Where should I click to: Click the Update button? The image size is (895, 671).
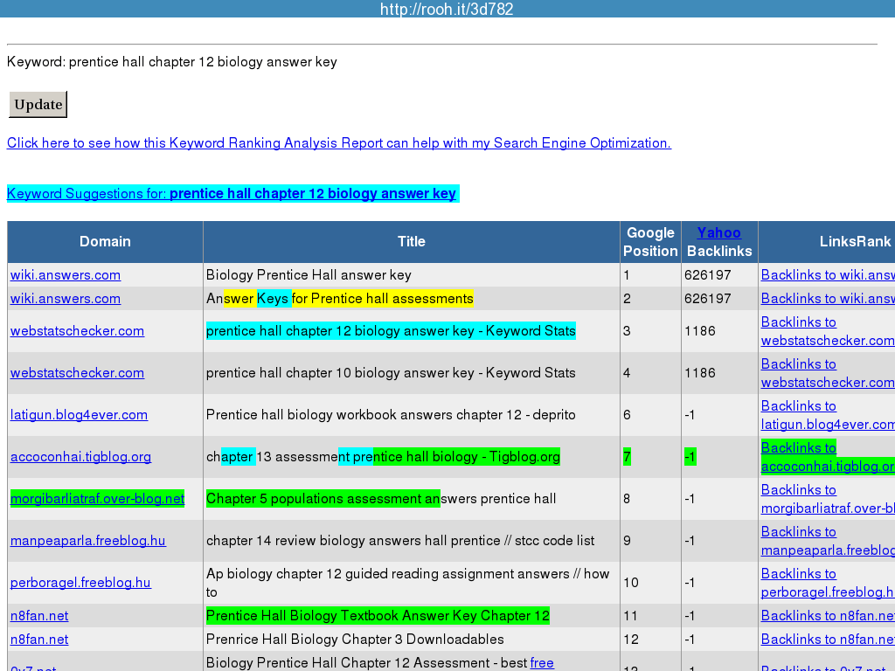click(38, 105)
